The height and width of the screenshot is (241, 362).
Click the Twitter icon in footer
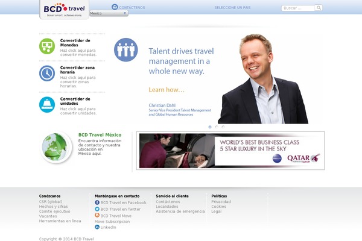click(97, 209)
